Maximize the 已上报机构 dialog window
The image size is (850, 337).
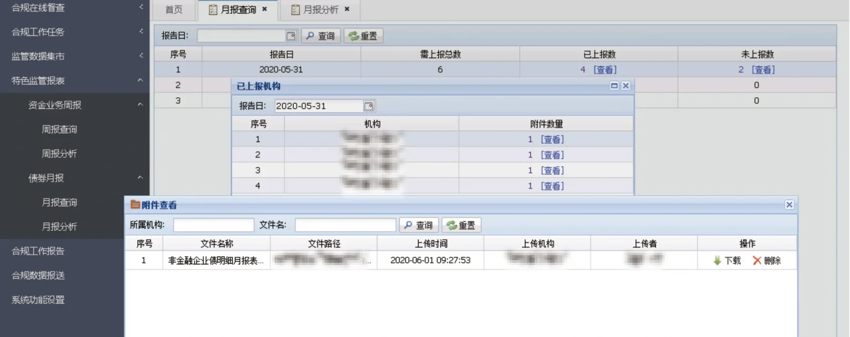614,86
